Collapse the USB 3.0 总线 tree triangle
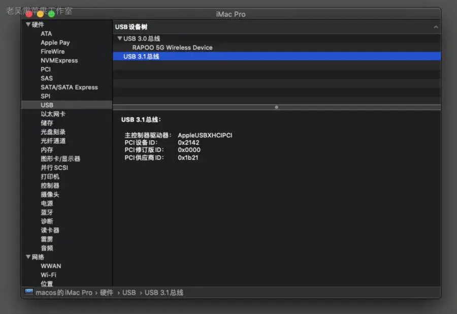 click(x=119, y=39)
